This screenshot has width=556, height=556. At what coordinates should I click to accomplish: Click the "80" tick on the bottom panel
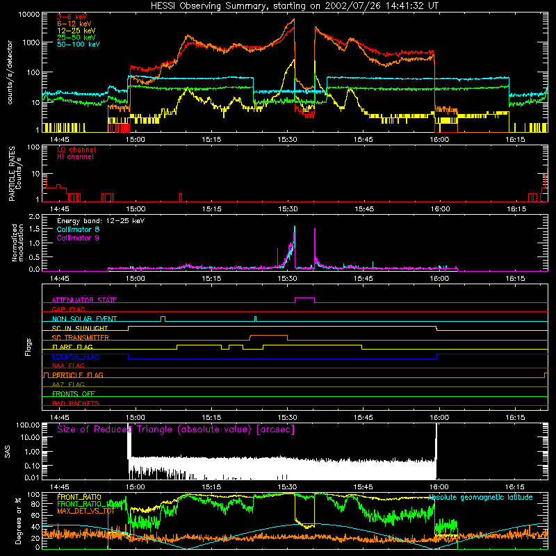point(35,504)
